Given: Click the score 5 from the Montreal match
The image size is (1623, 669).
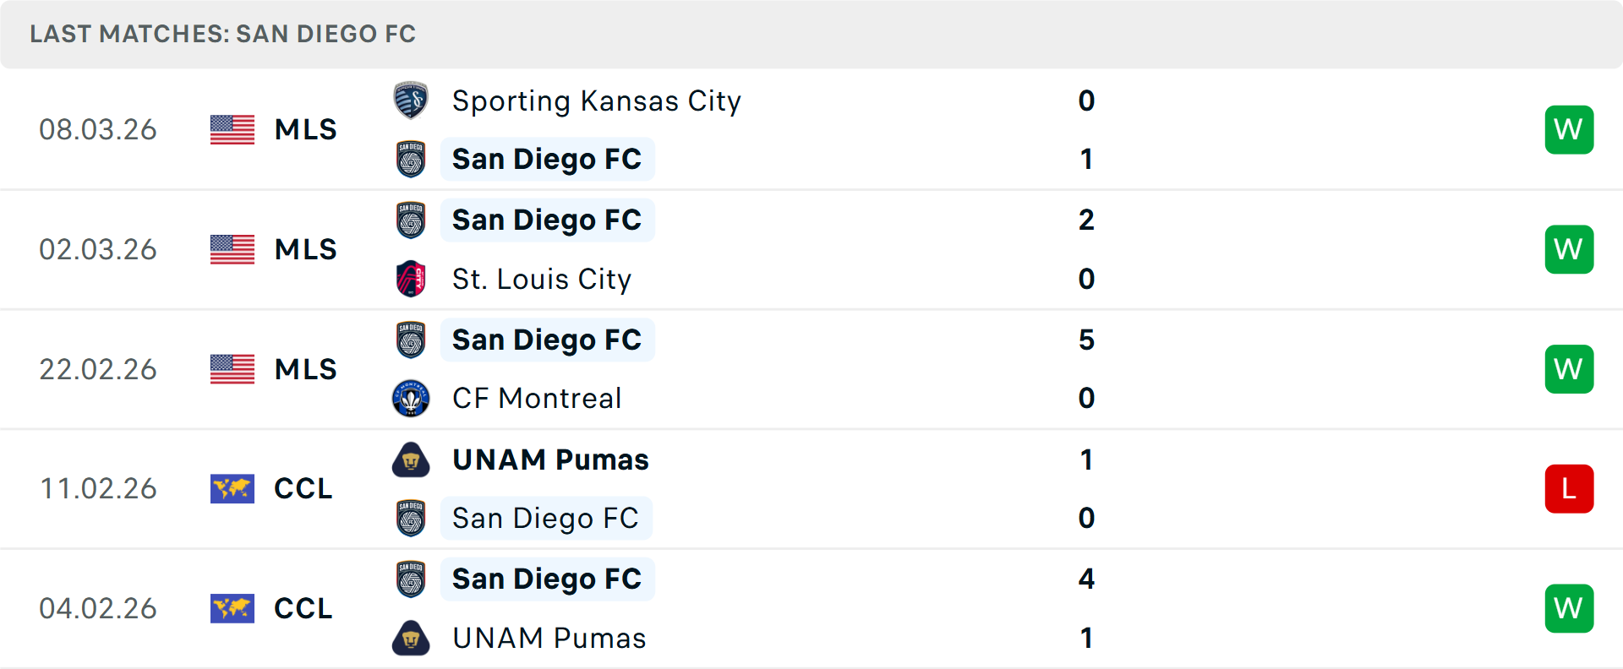Looking at the screenshot, I should click(1087, 340).
